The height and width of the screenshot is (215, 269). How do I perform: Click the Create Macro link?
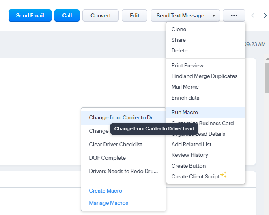click(105, 191)
